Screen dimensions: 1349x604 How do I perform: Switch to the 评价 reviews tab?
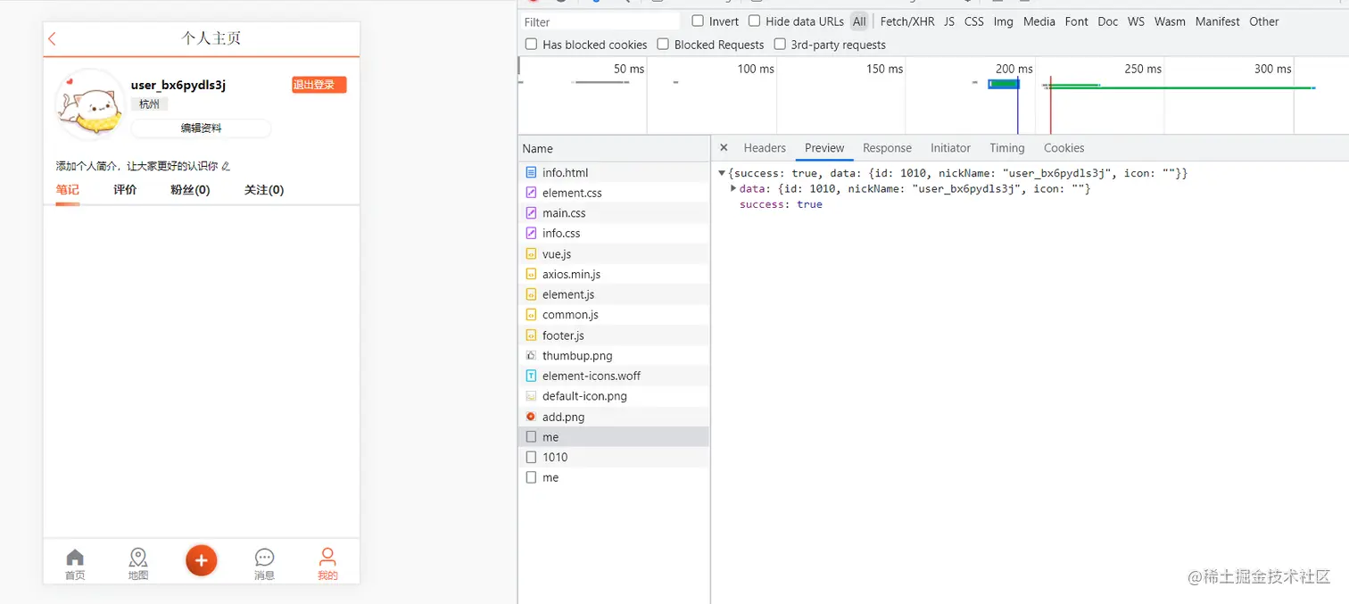(x=125, y=190)
